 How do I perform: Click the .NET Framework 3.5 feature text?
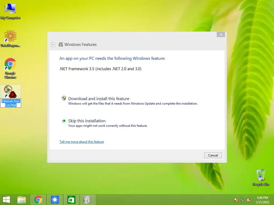[101, 69]
